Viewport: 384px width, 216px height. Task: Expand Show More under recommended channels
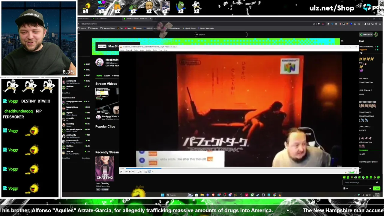(x=66, y=158)
